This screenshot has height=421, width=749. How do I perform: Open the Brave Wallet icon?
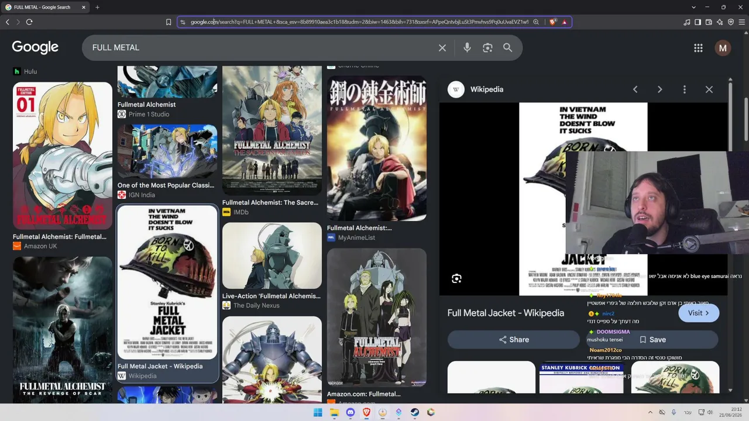709,22
